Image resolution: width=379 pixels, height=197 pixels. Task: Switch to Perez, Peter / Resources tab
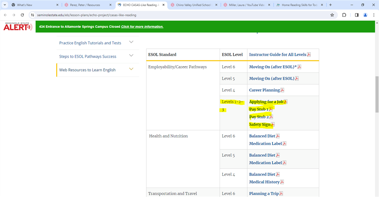pyautogui.click(x=85, y=5)
